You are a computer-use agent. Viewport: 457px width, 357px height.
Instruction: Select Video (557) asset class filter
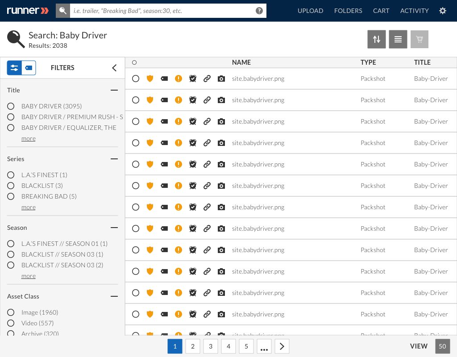pyautogui.click(x=11, y=323)
